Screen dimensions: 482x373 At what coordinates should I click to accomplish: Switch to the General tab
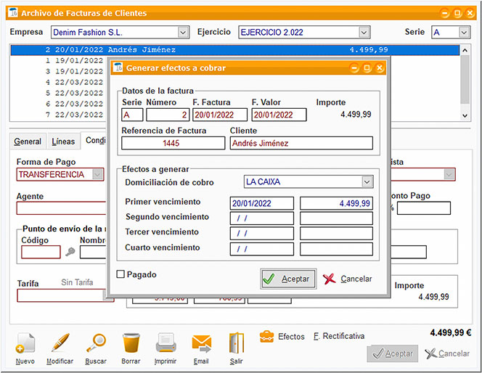(x=28, y=142)
